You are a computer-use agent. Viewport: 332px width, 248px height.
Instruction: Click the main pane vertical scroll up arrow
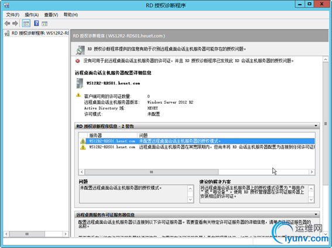coord(326,60)
